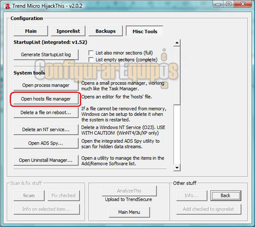Select the Misc Tools tab
The width and height of the screenshot is (255, 227).
(145, 31)
